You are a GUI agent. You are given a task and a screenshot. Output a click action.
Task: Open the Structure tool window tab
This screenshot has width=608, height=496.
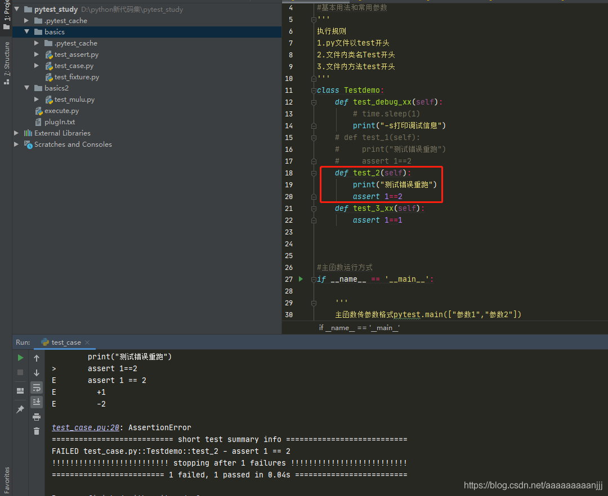click(x=6, y=62)
